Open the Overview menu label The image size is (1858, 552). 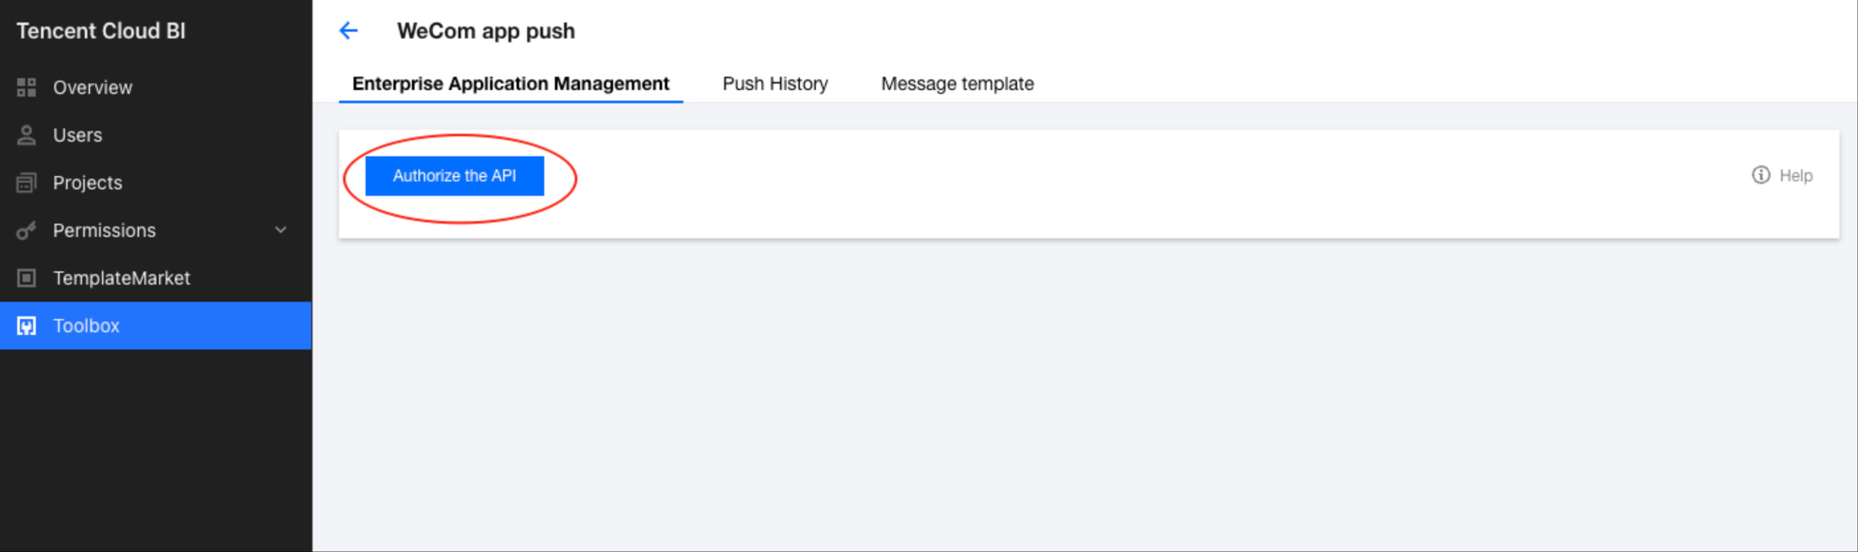click(92, 87)
